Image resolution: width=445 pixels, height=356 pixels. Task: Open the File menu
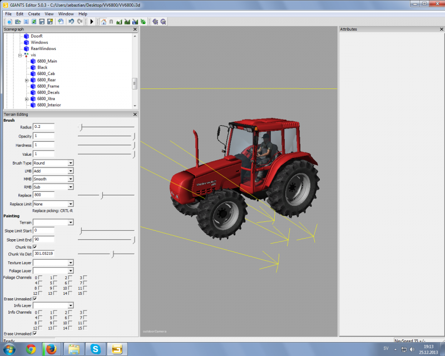pyautogui.click(x=8, y=14)
